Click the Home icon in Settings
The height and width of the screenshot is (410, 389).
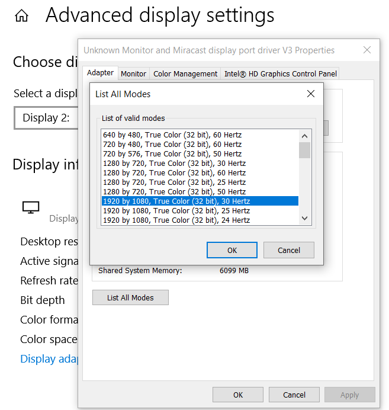21,16
